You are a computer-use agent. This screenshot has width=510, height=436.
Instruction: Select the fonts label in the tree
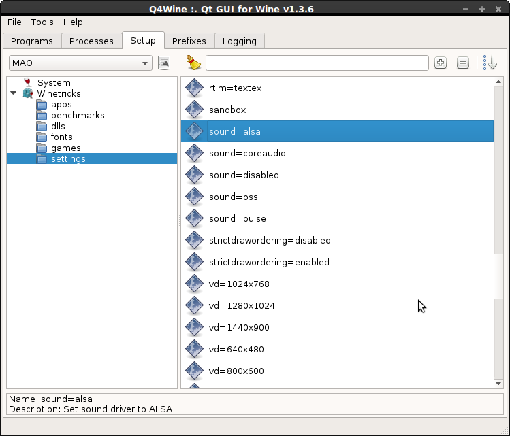(x=61, y=137)
